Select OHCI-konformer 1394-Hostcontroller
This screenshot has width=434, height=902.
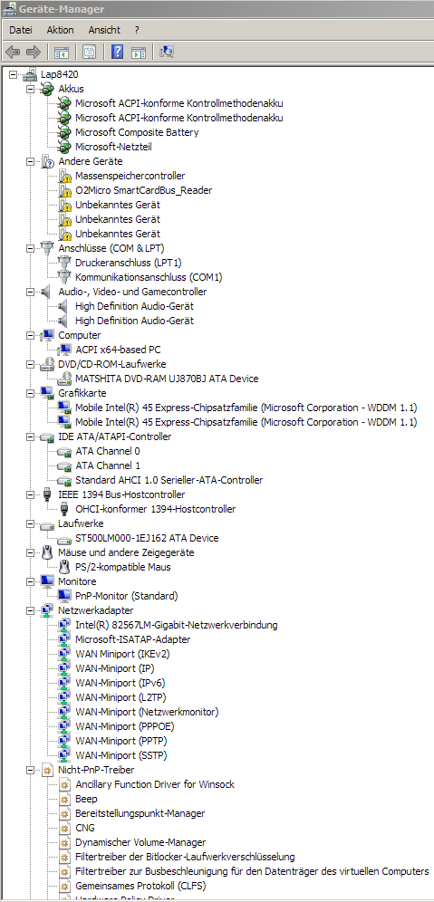click(156, 509)
